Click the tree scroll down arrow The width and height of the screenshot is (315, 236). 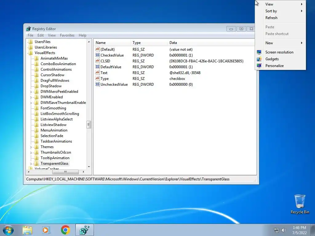tap(89, 167)
